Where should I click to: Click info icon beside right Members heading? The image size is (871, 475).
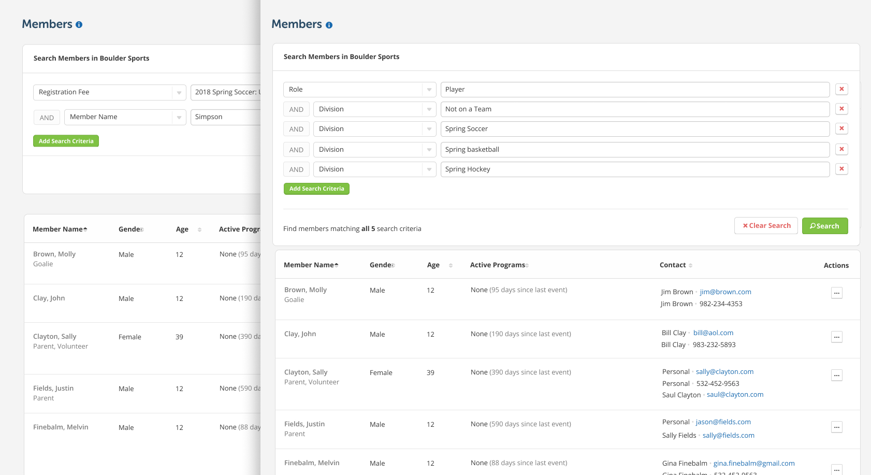pos(329,25)
